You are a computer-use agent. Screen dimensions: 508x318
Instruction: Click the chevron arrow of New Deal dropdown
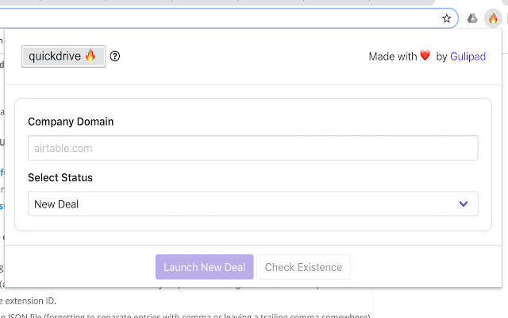pos(464,204)
